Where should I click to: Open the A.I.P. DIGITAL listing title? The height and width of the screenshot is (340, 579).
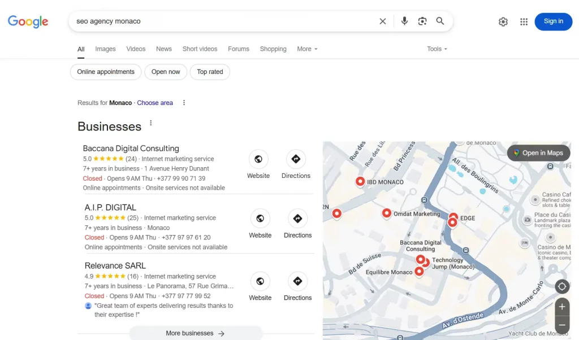pos(110,208)
